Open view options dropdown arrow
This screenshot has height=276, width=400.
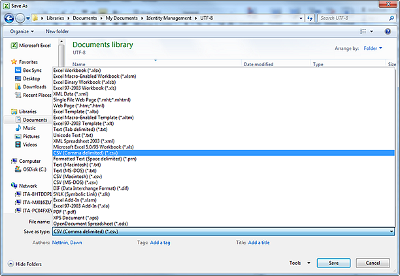point(371,31)
